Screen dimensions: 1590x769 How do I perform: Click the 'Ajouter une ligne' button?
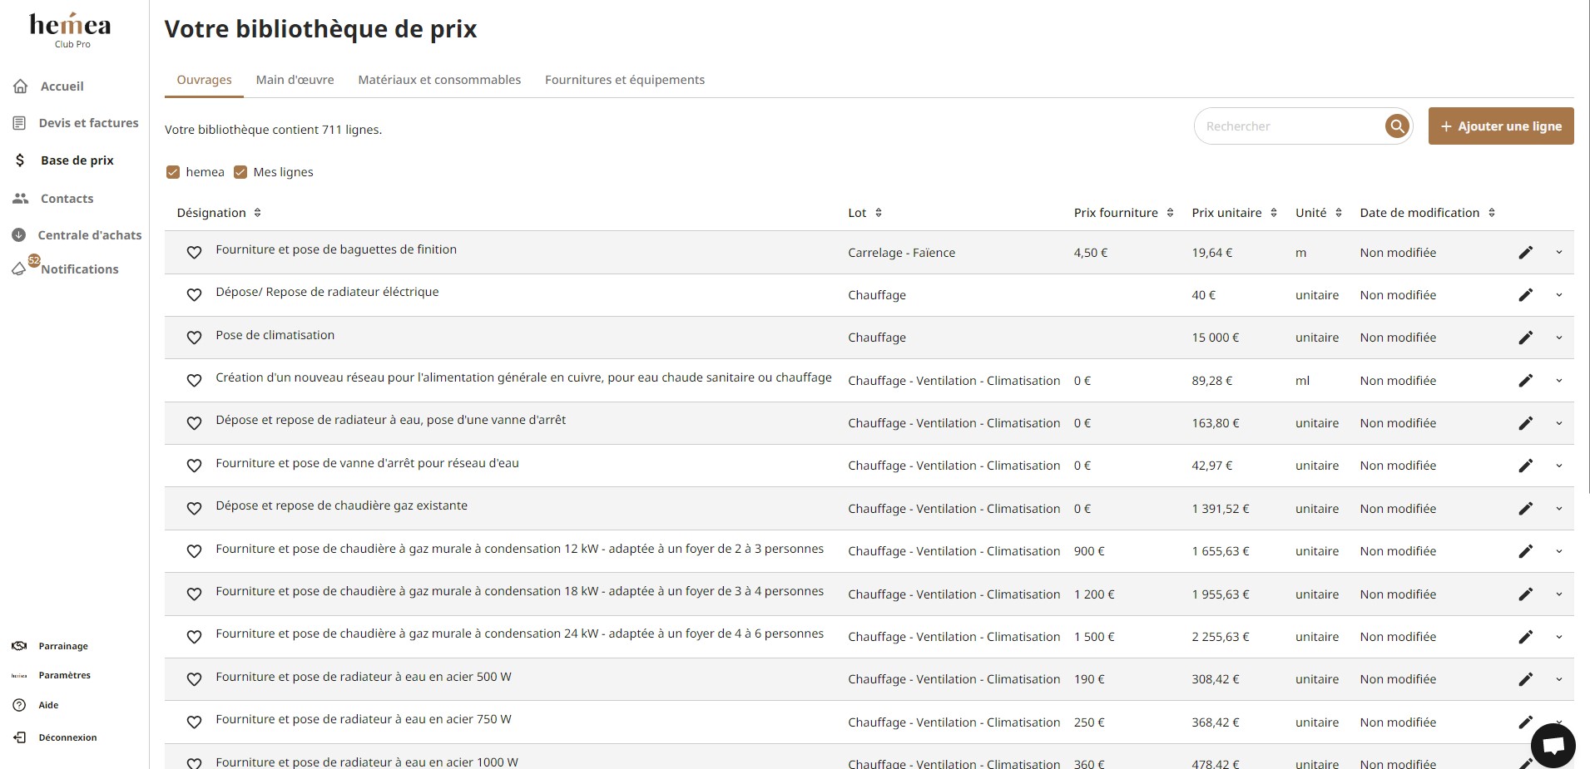(x=1500, y=126)
